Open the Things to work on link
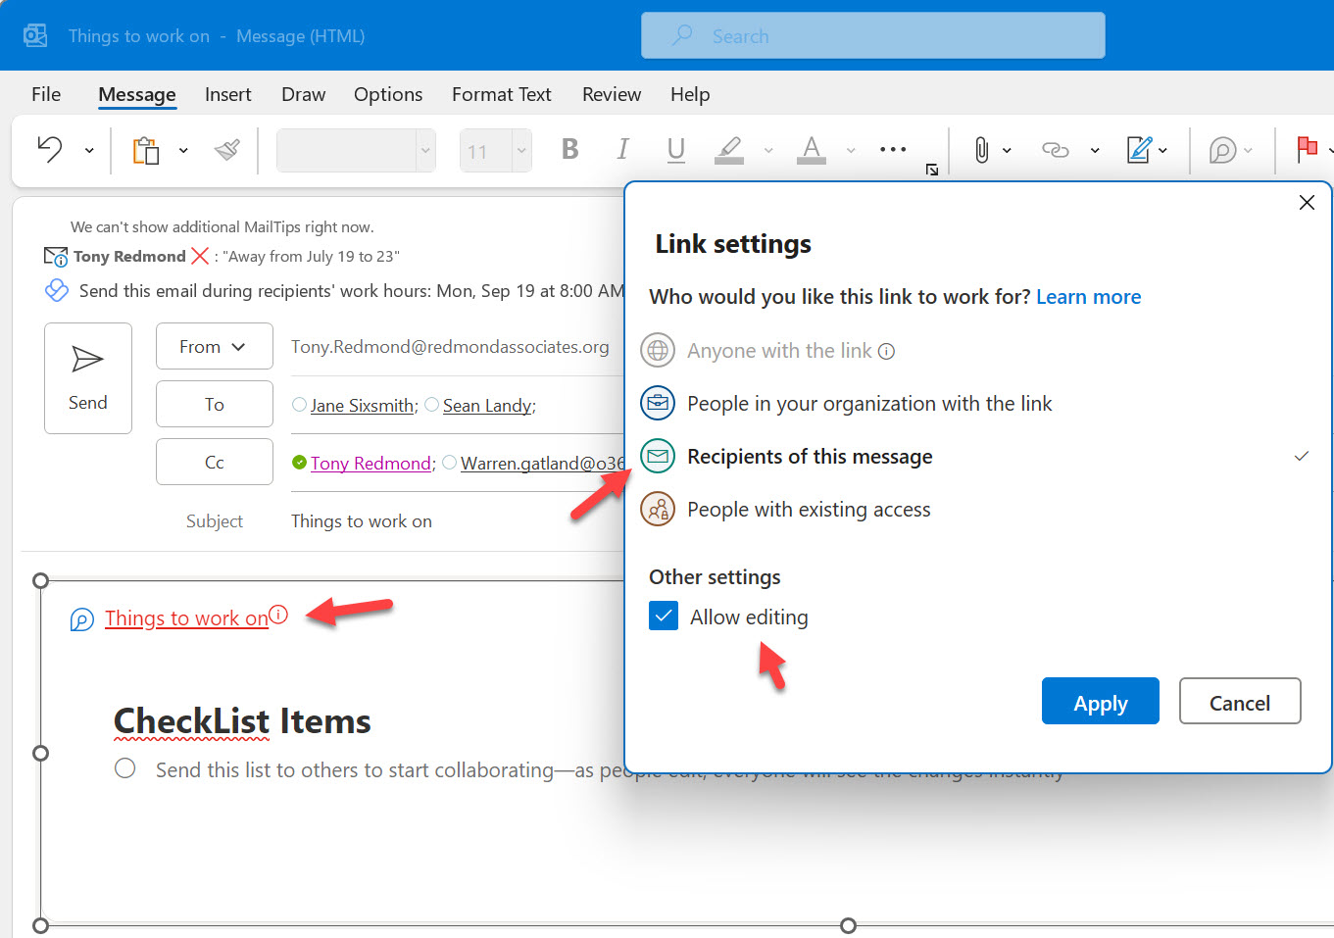 point(186,618)
